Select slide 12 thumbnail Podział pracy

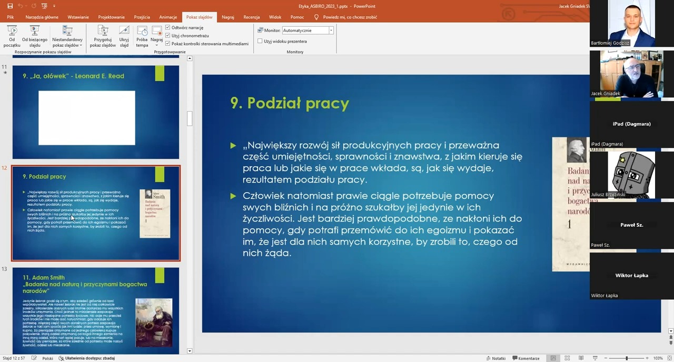click(x=96, y=213)
